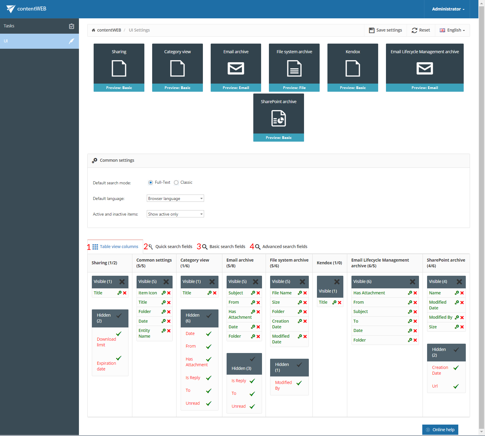Configure Has Attachment in Email archive
Viewport: 485px width, 436px height.
pyautogui.click(x=253, y=312)
